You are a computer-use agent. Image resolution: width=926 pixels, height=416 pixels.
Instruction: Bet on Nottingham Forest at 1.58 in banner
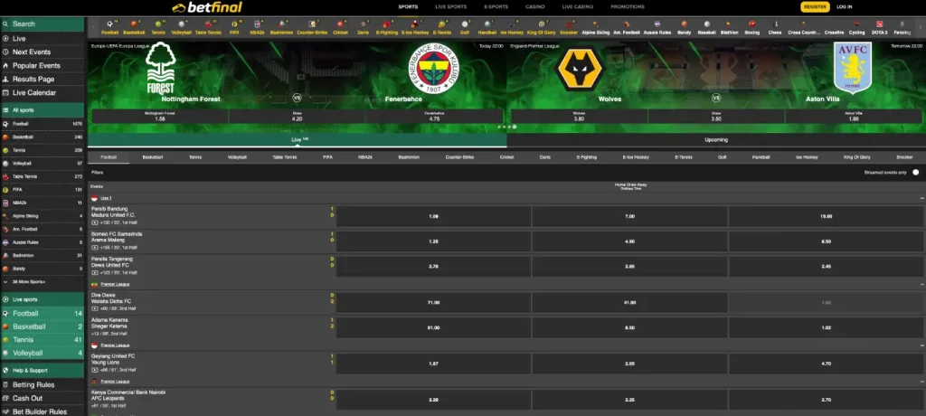coord(159,116)
